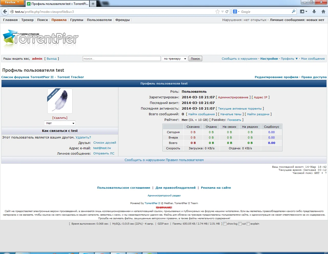Bookmark this page with the star icon
The height and width of the screenshot is (254, 328).
[x=217, y=12]
